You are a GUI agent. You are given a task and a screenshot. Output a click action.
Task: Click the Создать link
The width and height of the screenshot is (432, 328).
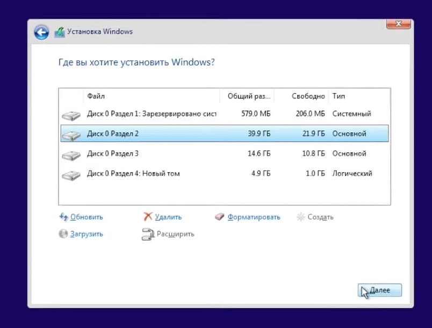tap(320, 217)
